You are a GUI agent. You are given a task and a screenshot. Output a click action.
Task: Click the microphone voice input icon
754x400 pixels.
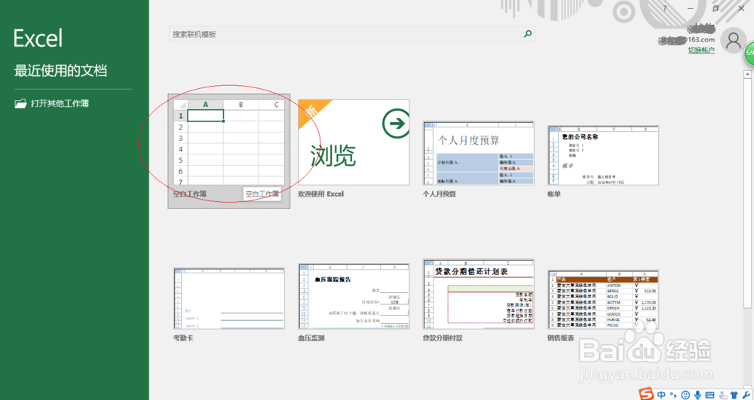[x=697, y=395]
